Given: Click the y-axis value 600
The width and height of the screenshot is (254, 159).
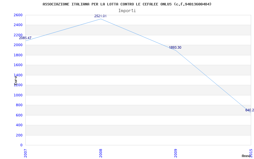Looking at the screenshot, I should tap(20, 115).
